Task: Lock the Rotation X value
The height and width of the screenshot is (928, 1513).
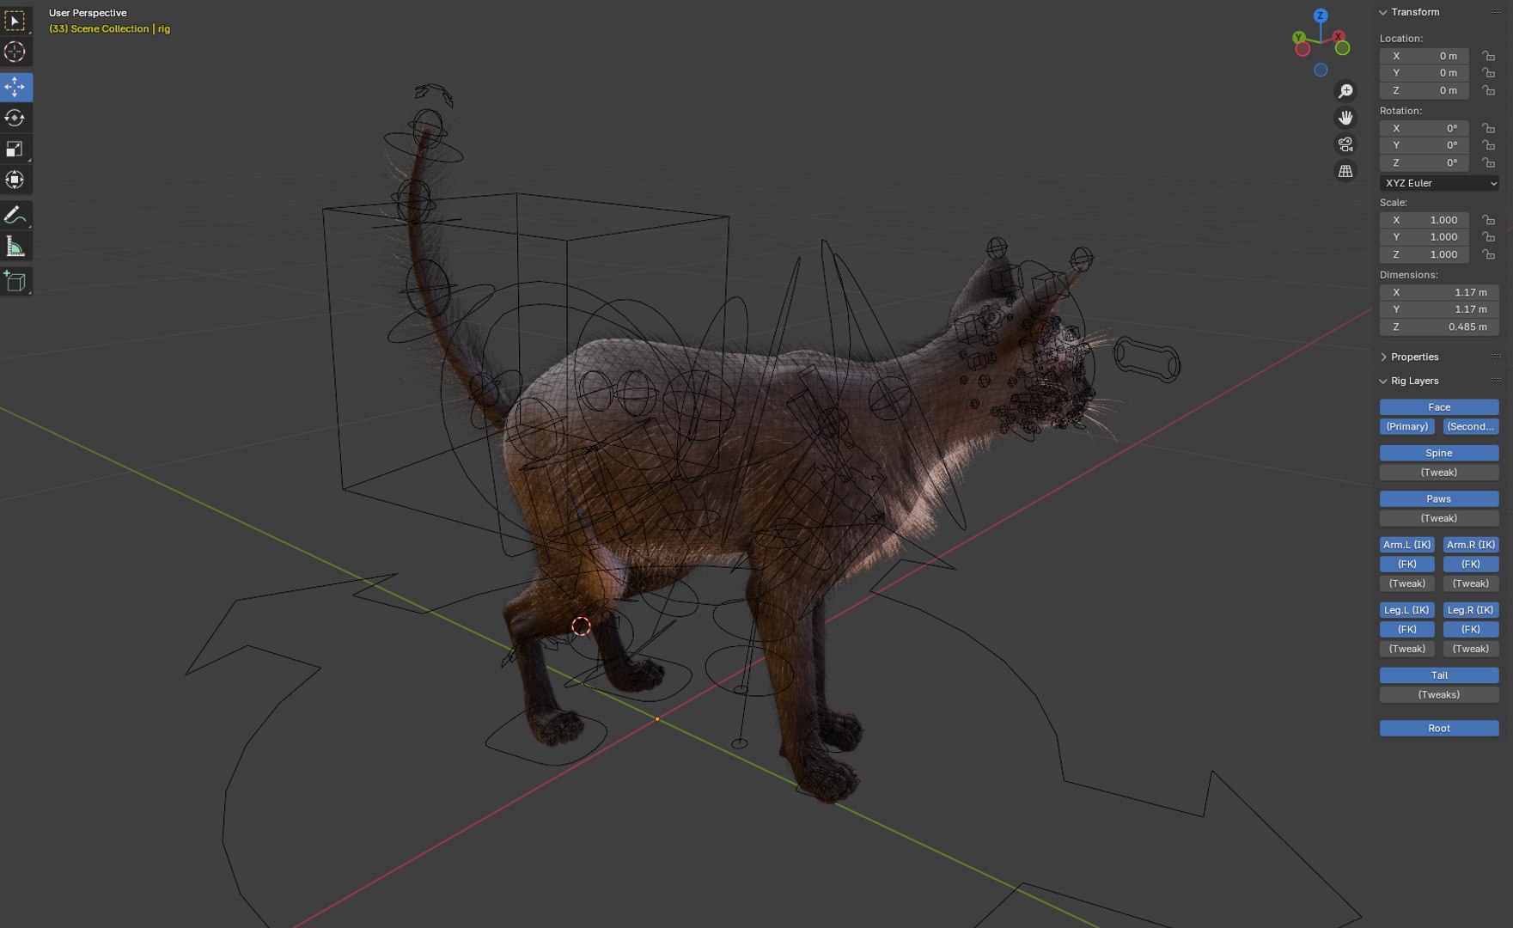Action: pos(1489,128)
